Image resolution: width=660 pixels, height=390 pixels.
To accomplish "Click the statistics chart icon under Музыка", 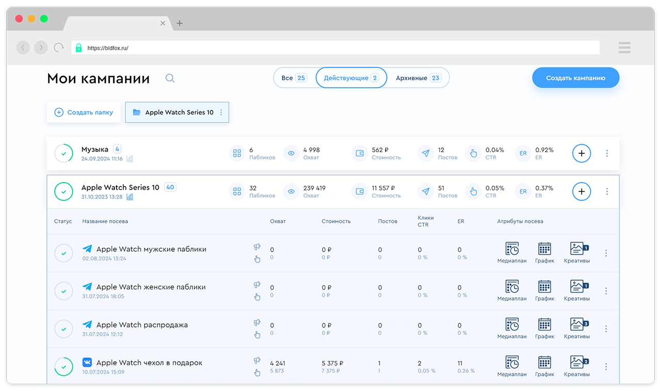I will (x=130, y=158).
